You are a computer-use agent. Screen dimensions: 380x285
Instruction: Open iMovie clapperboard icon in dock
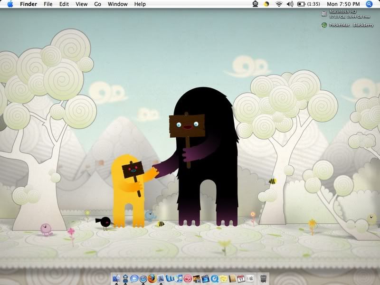(205, 279)
